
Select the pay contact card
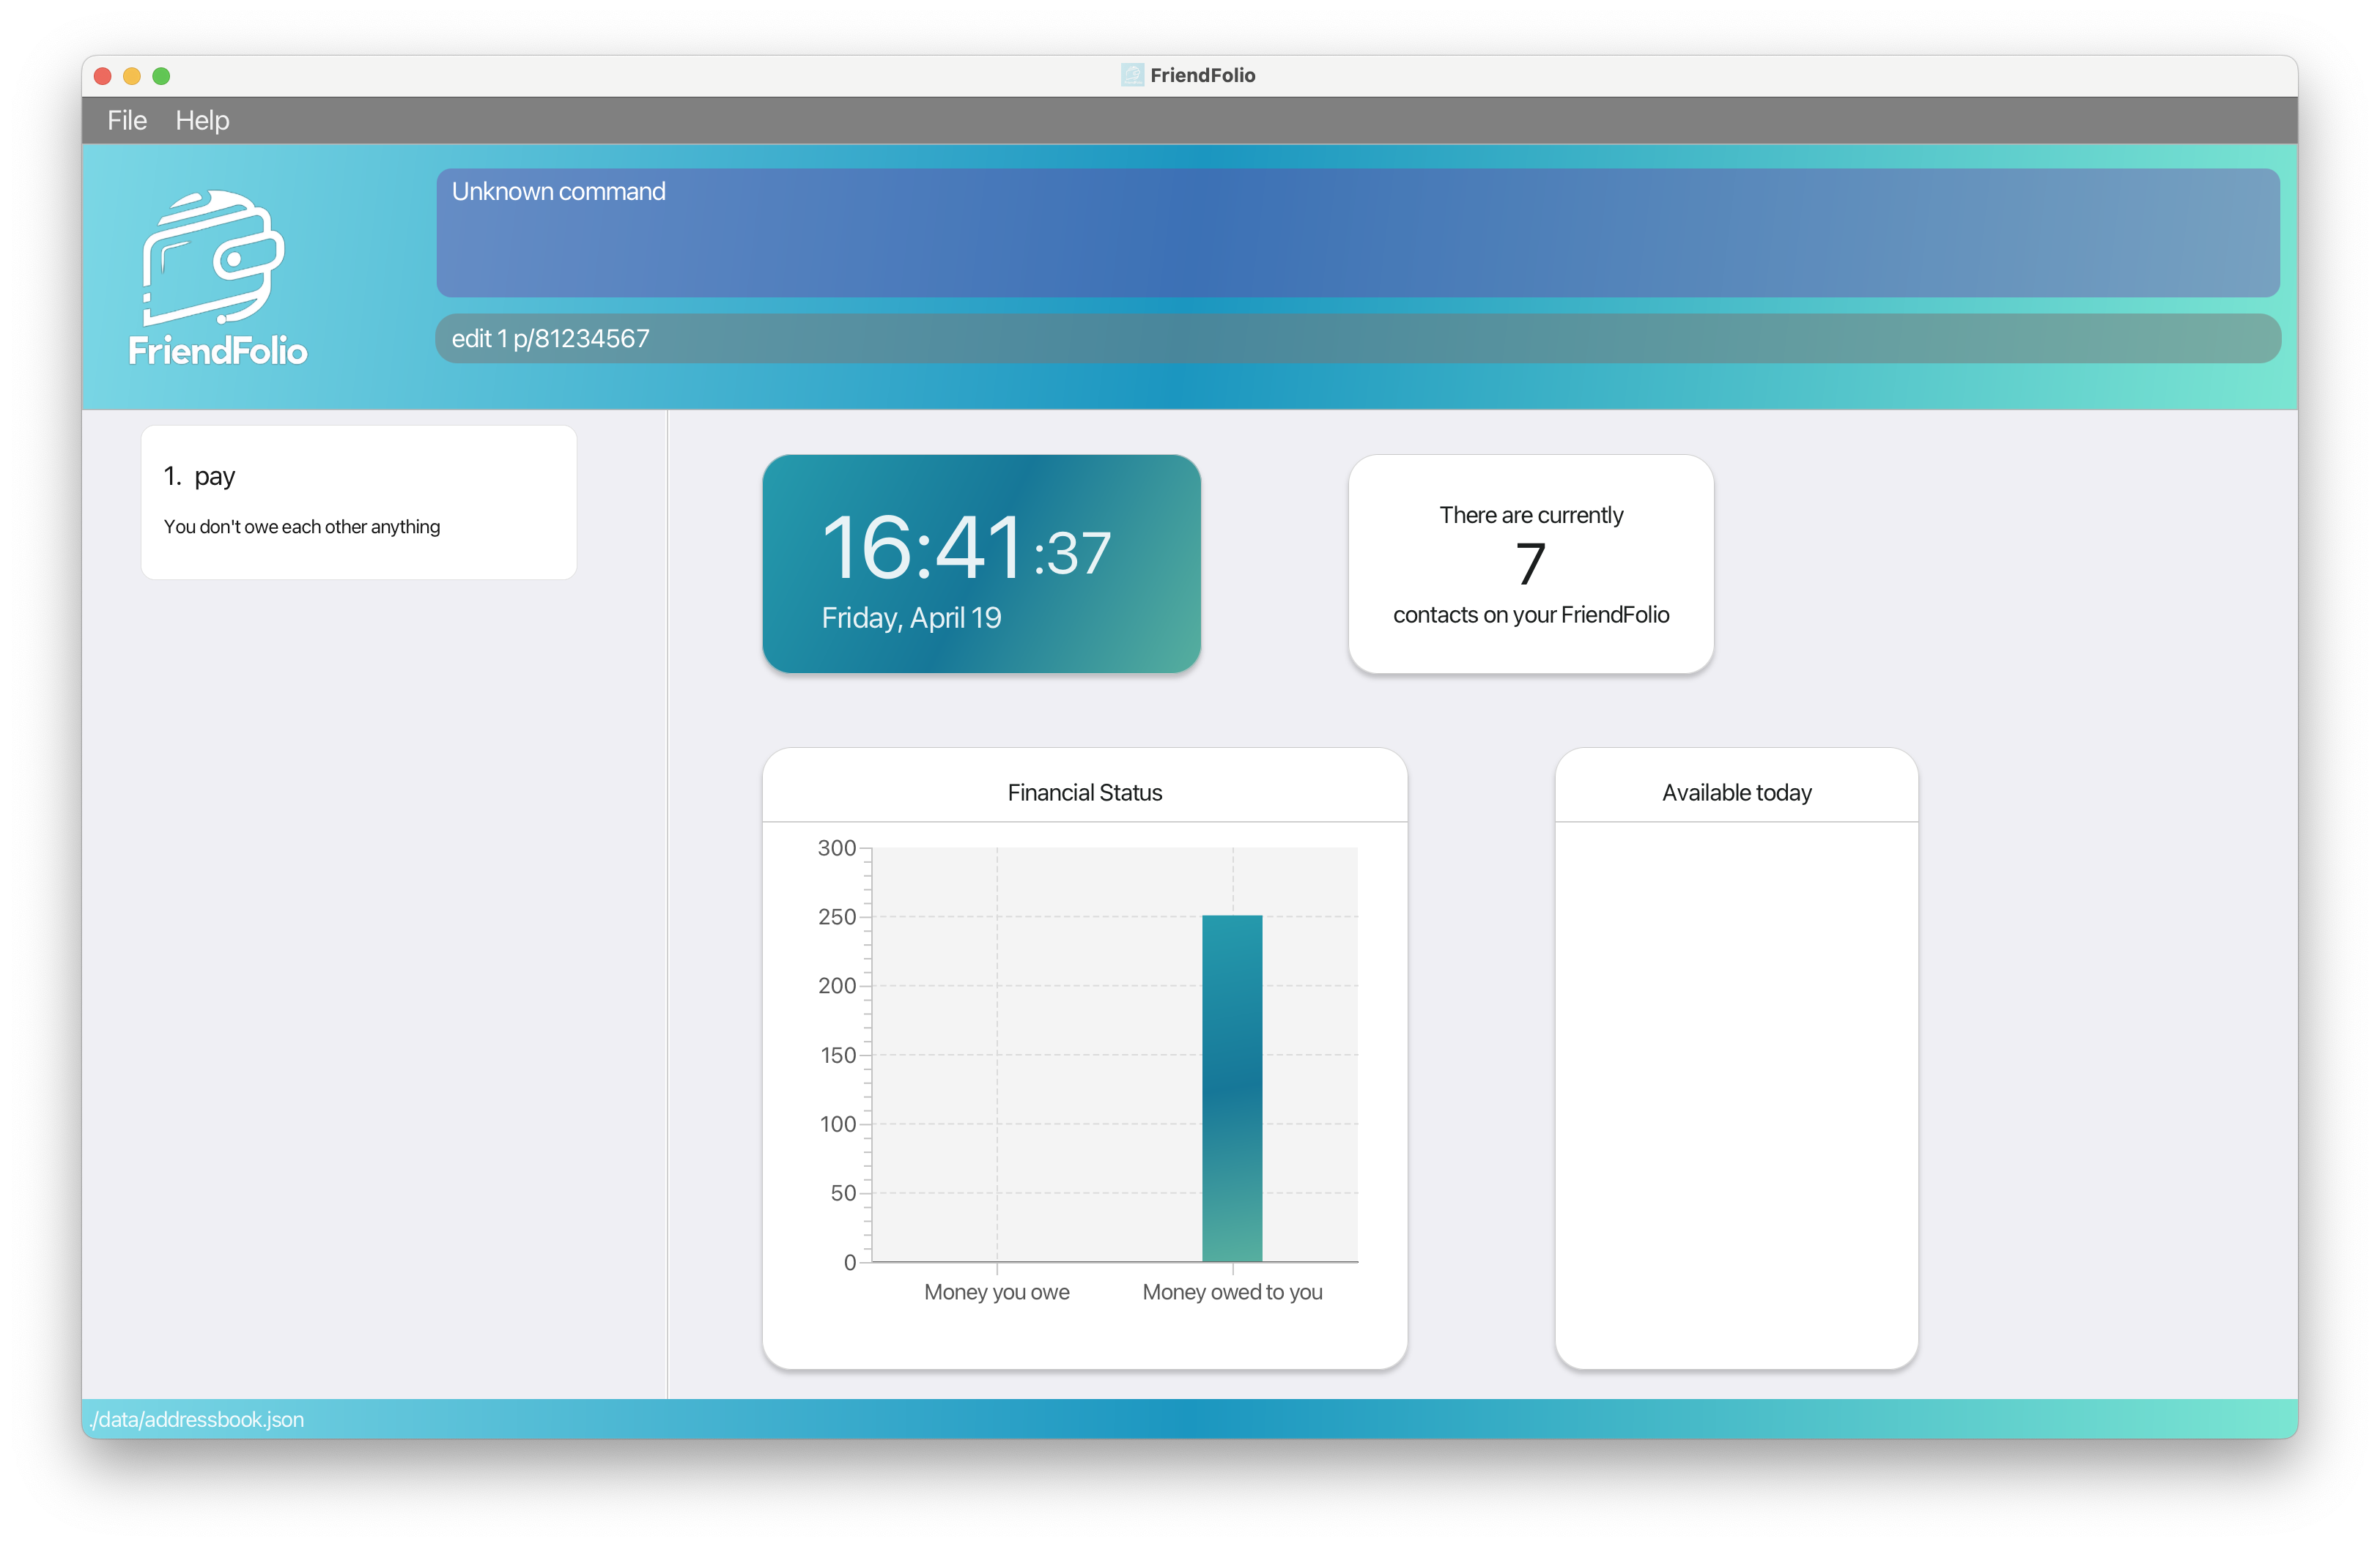pyautogui.click(x=358, y=502)
